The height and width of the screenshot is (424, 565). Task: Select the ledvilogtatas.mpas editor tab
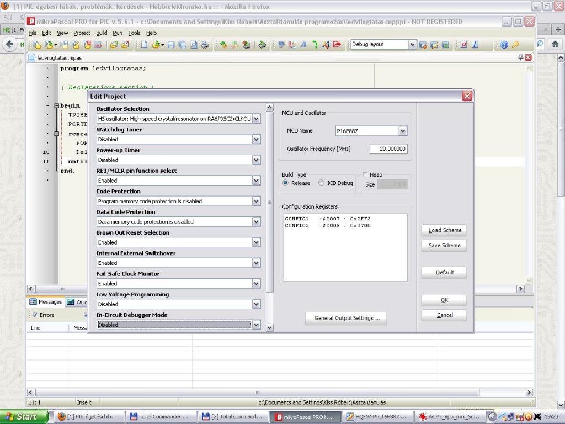point(55,57)
